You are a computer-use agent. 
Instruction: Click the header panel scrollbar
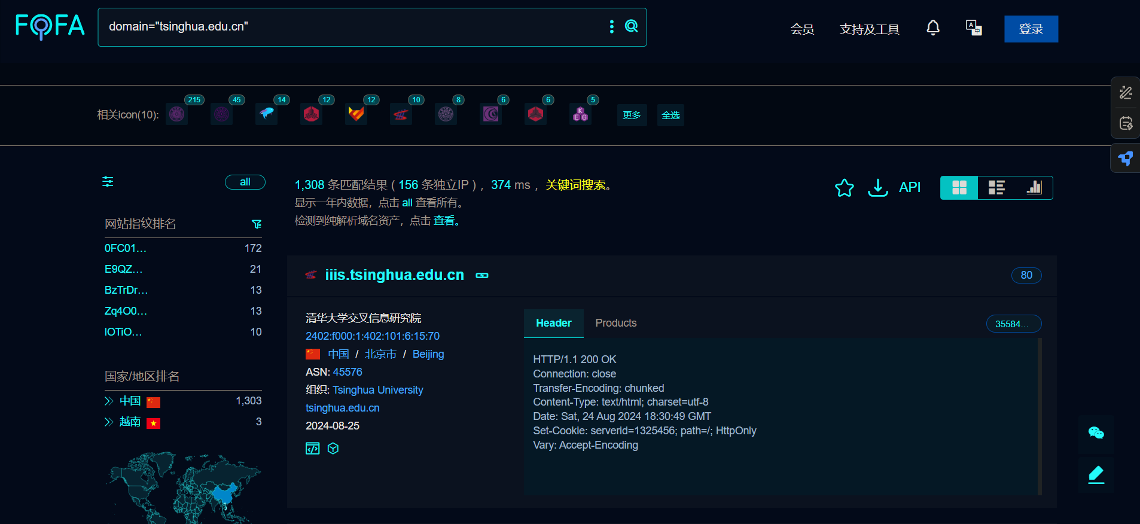click(x=1040, y=416)
